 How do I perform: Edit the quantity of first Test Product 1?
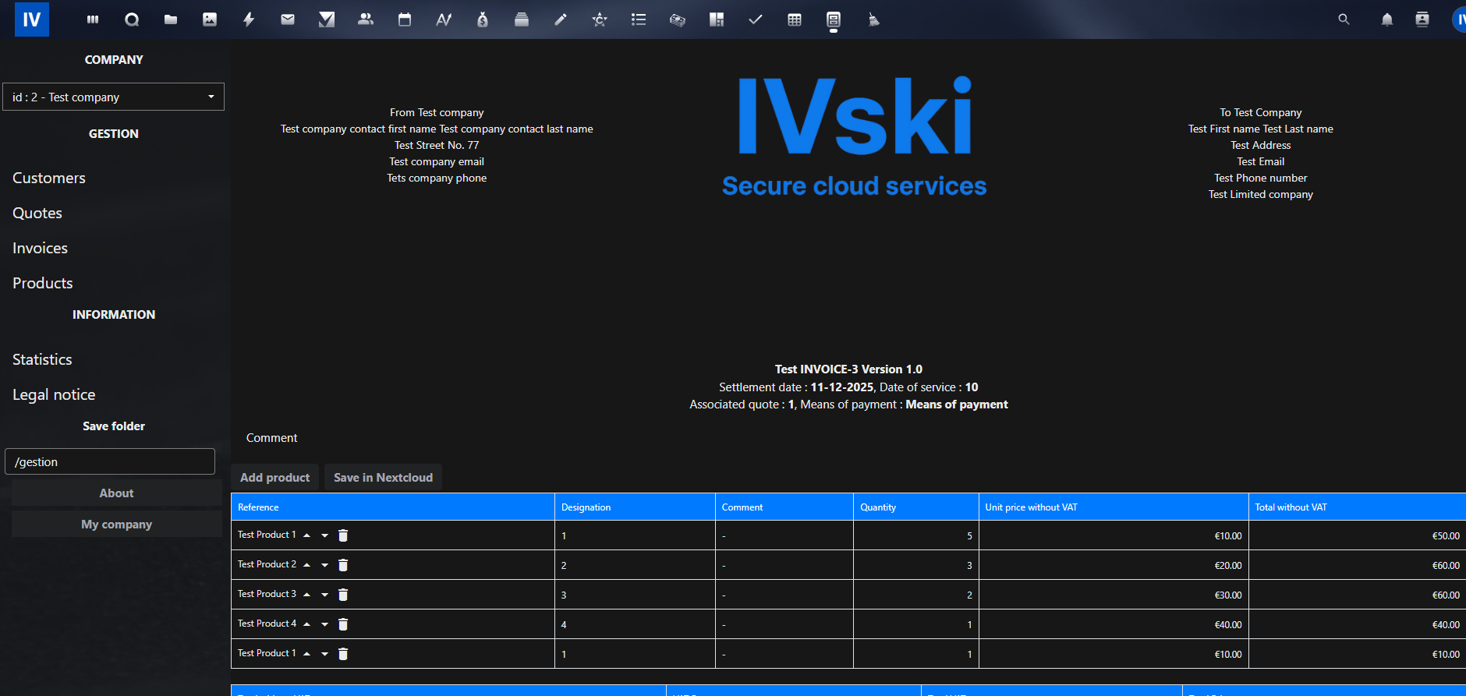tap(915, 535)
